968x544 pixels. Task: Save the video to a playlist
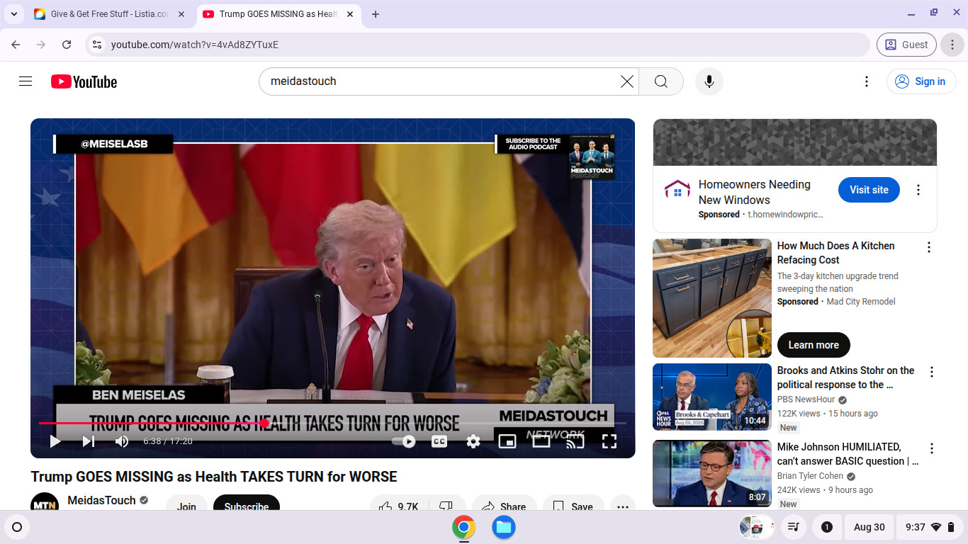click(573, 506)
